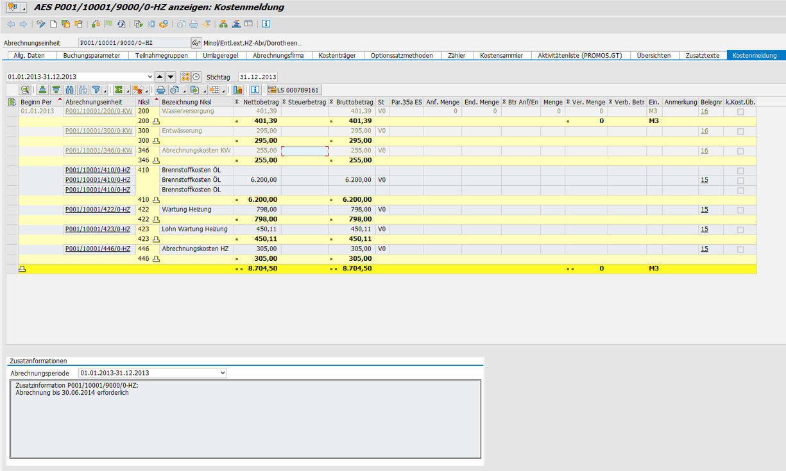Open the information icon in top toolbar
Image resolution: width=786 pixels, height=471 pixels.
(266, 24)
